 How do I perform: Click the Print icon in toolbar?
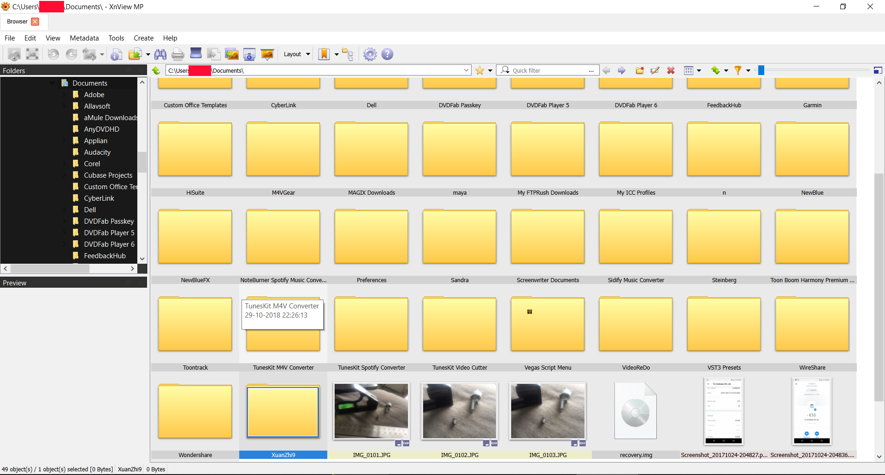coord(178,54)
